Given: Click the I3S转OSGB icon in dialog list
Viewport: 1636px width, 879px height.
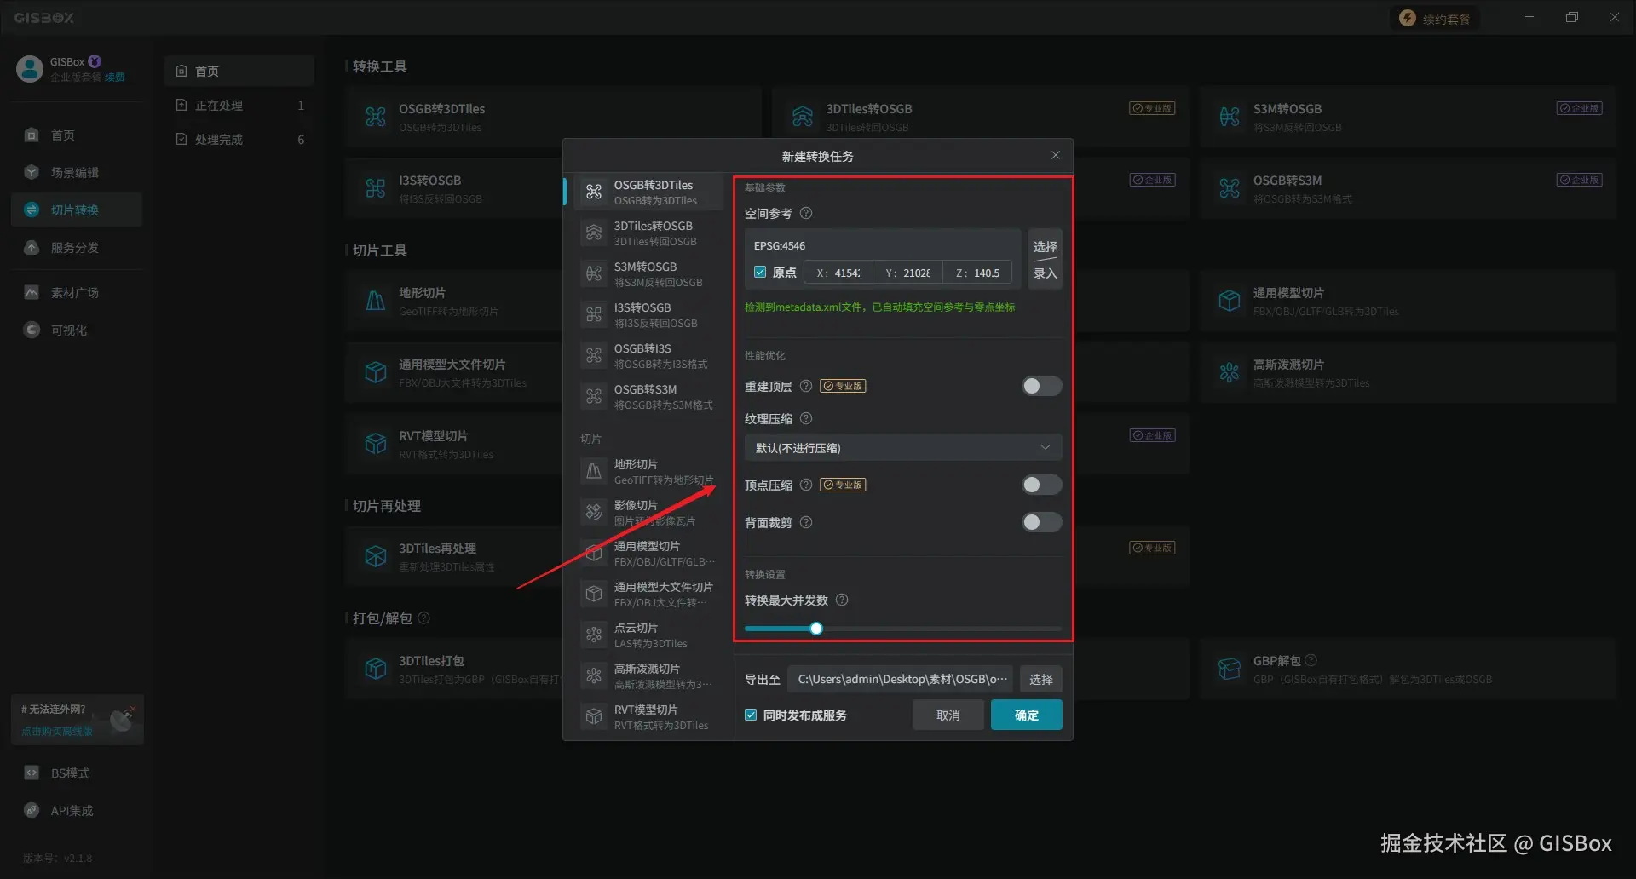Looking at the screenshot, I should pos(594,315).
